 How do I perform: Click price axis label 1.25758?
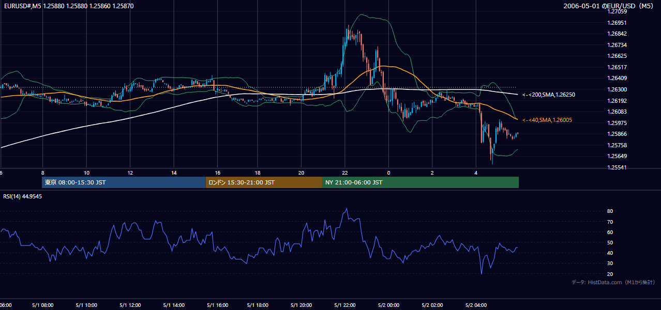coord(617,145)
